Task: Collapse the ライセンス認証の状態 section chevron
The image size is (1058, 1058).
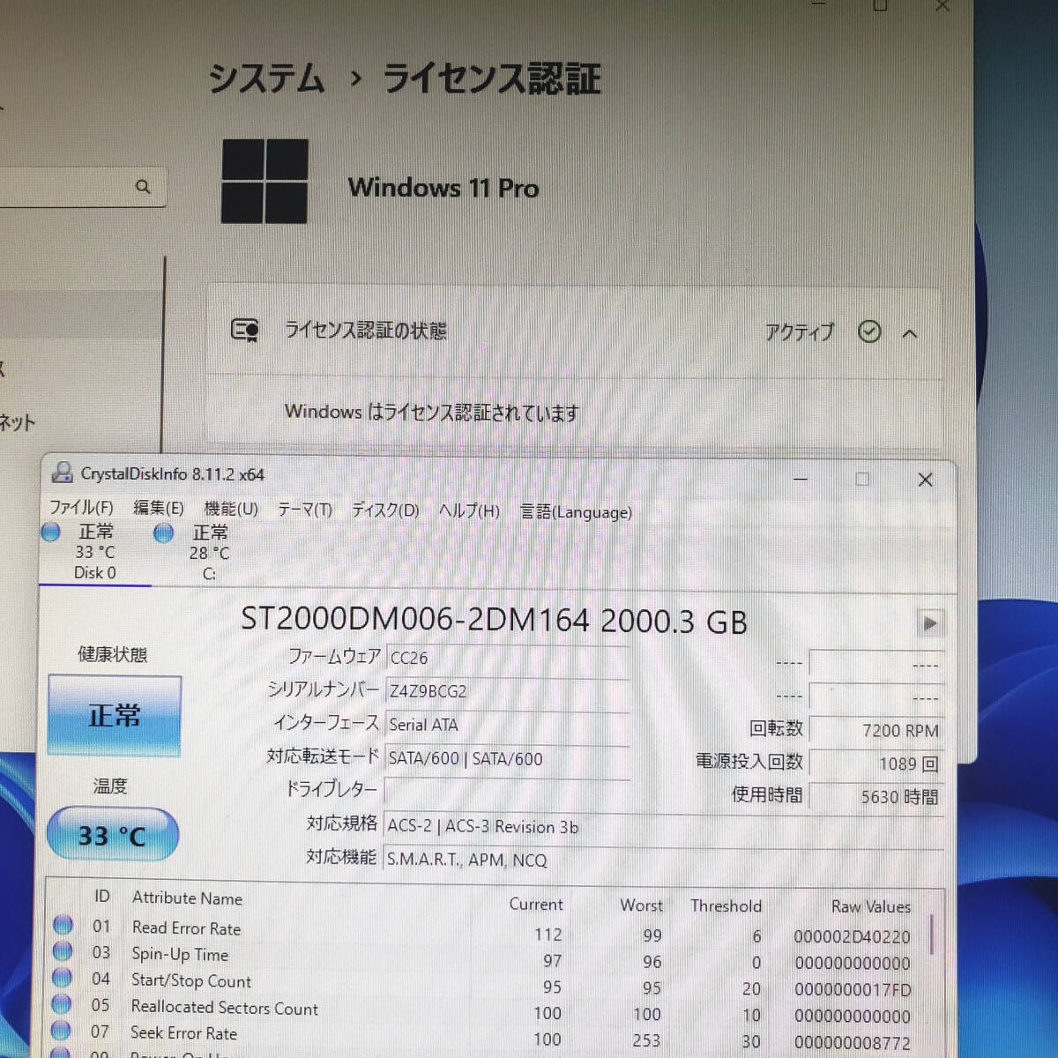Action: (x=910, y=333)
